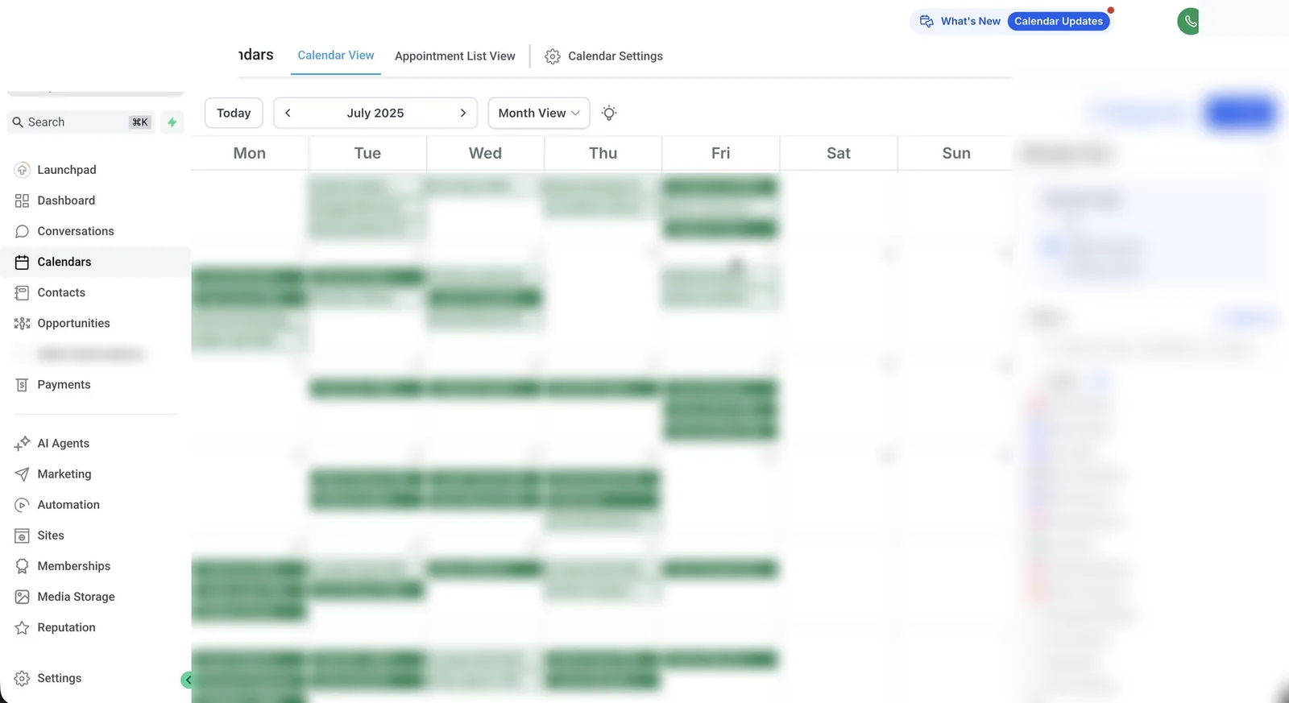Open the Automation play icon
1289x703 pixels.
pos(22,505)
